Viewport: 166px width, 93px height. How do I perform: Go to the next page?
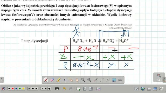[x=91, y=89]
